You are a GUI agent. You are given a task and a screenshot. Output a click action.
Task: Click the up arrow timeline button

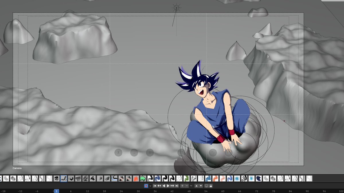coord(197,186)
